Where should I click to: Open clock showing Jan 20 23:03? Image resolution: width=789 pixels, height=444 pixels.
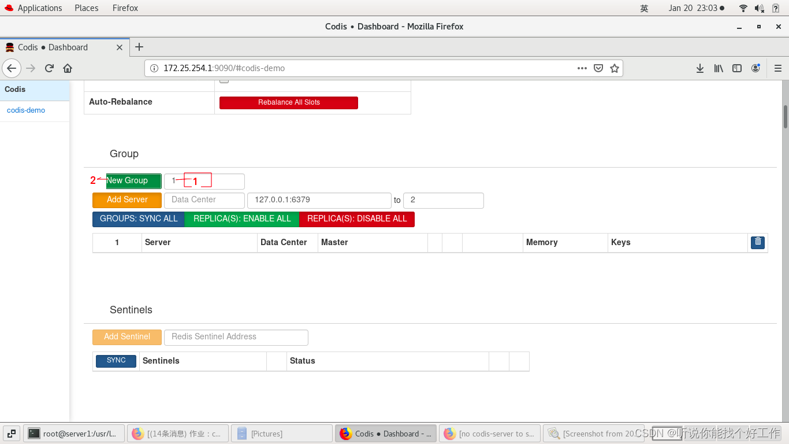coord(697,8)
